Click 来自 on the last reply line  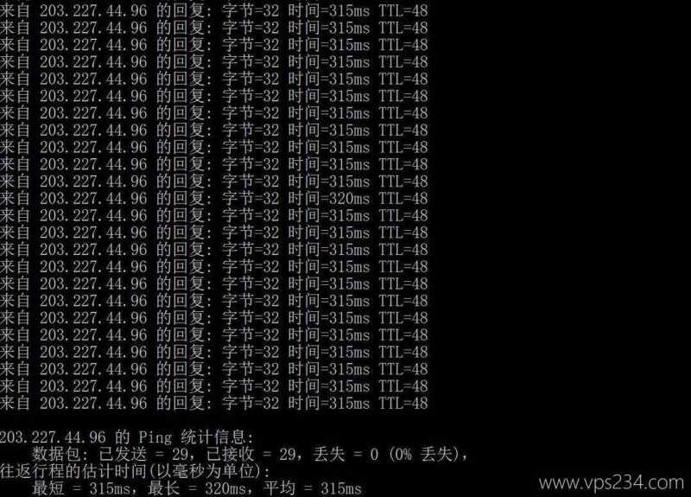pyautogui.click(x=15, y=403)
